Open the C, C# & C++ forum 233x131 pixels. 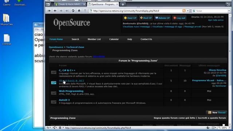(x=67, y=70)
